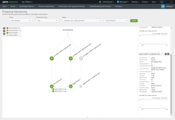Expand the Help menu
175x120 pixels.
point(154,2)
